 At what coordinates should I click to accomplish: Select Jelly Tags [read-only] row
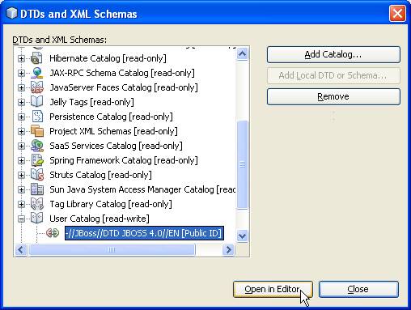pos(91,102)
